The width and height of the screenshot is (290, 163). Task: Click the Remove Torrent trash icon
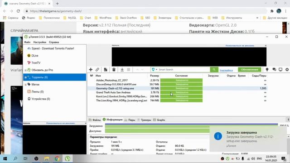click(x=114, y=70)
